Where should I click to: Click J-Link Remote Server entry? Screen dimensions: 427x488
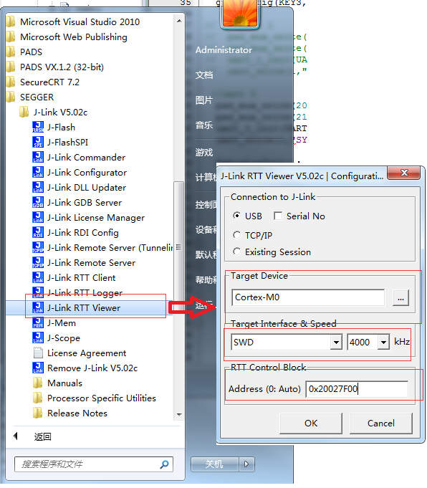91,263
